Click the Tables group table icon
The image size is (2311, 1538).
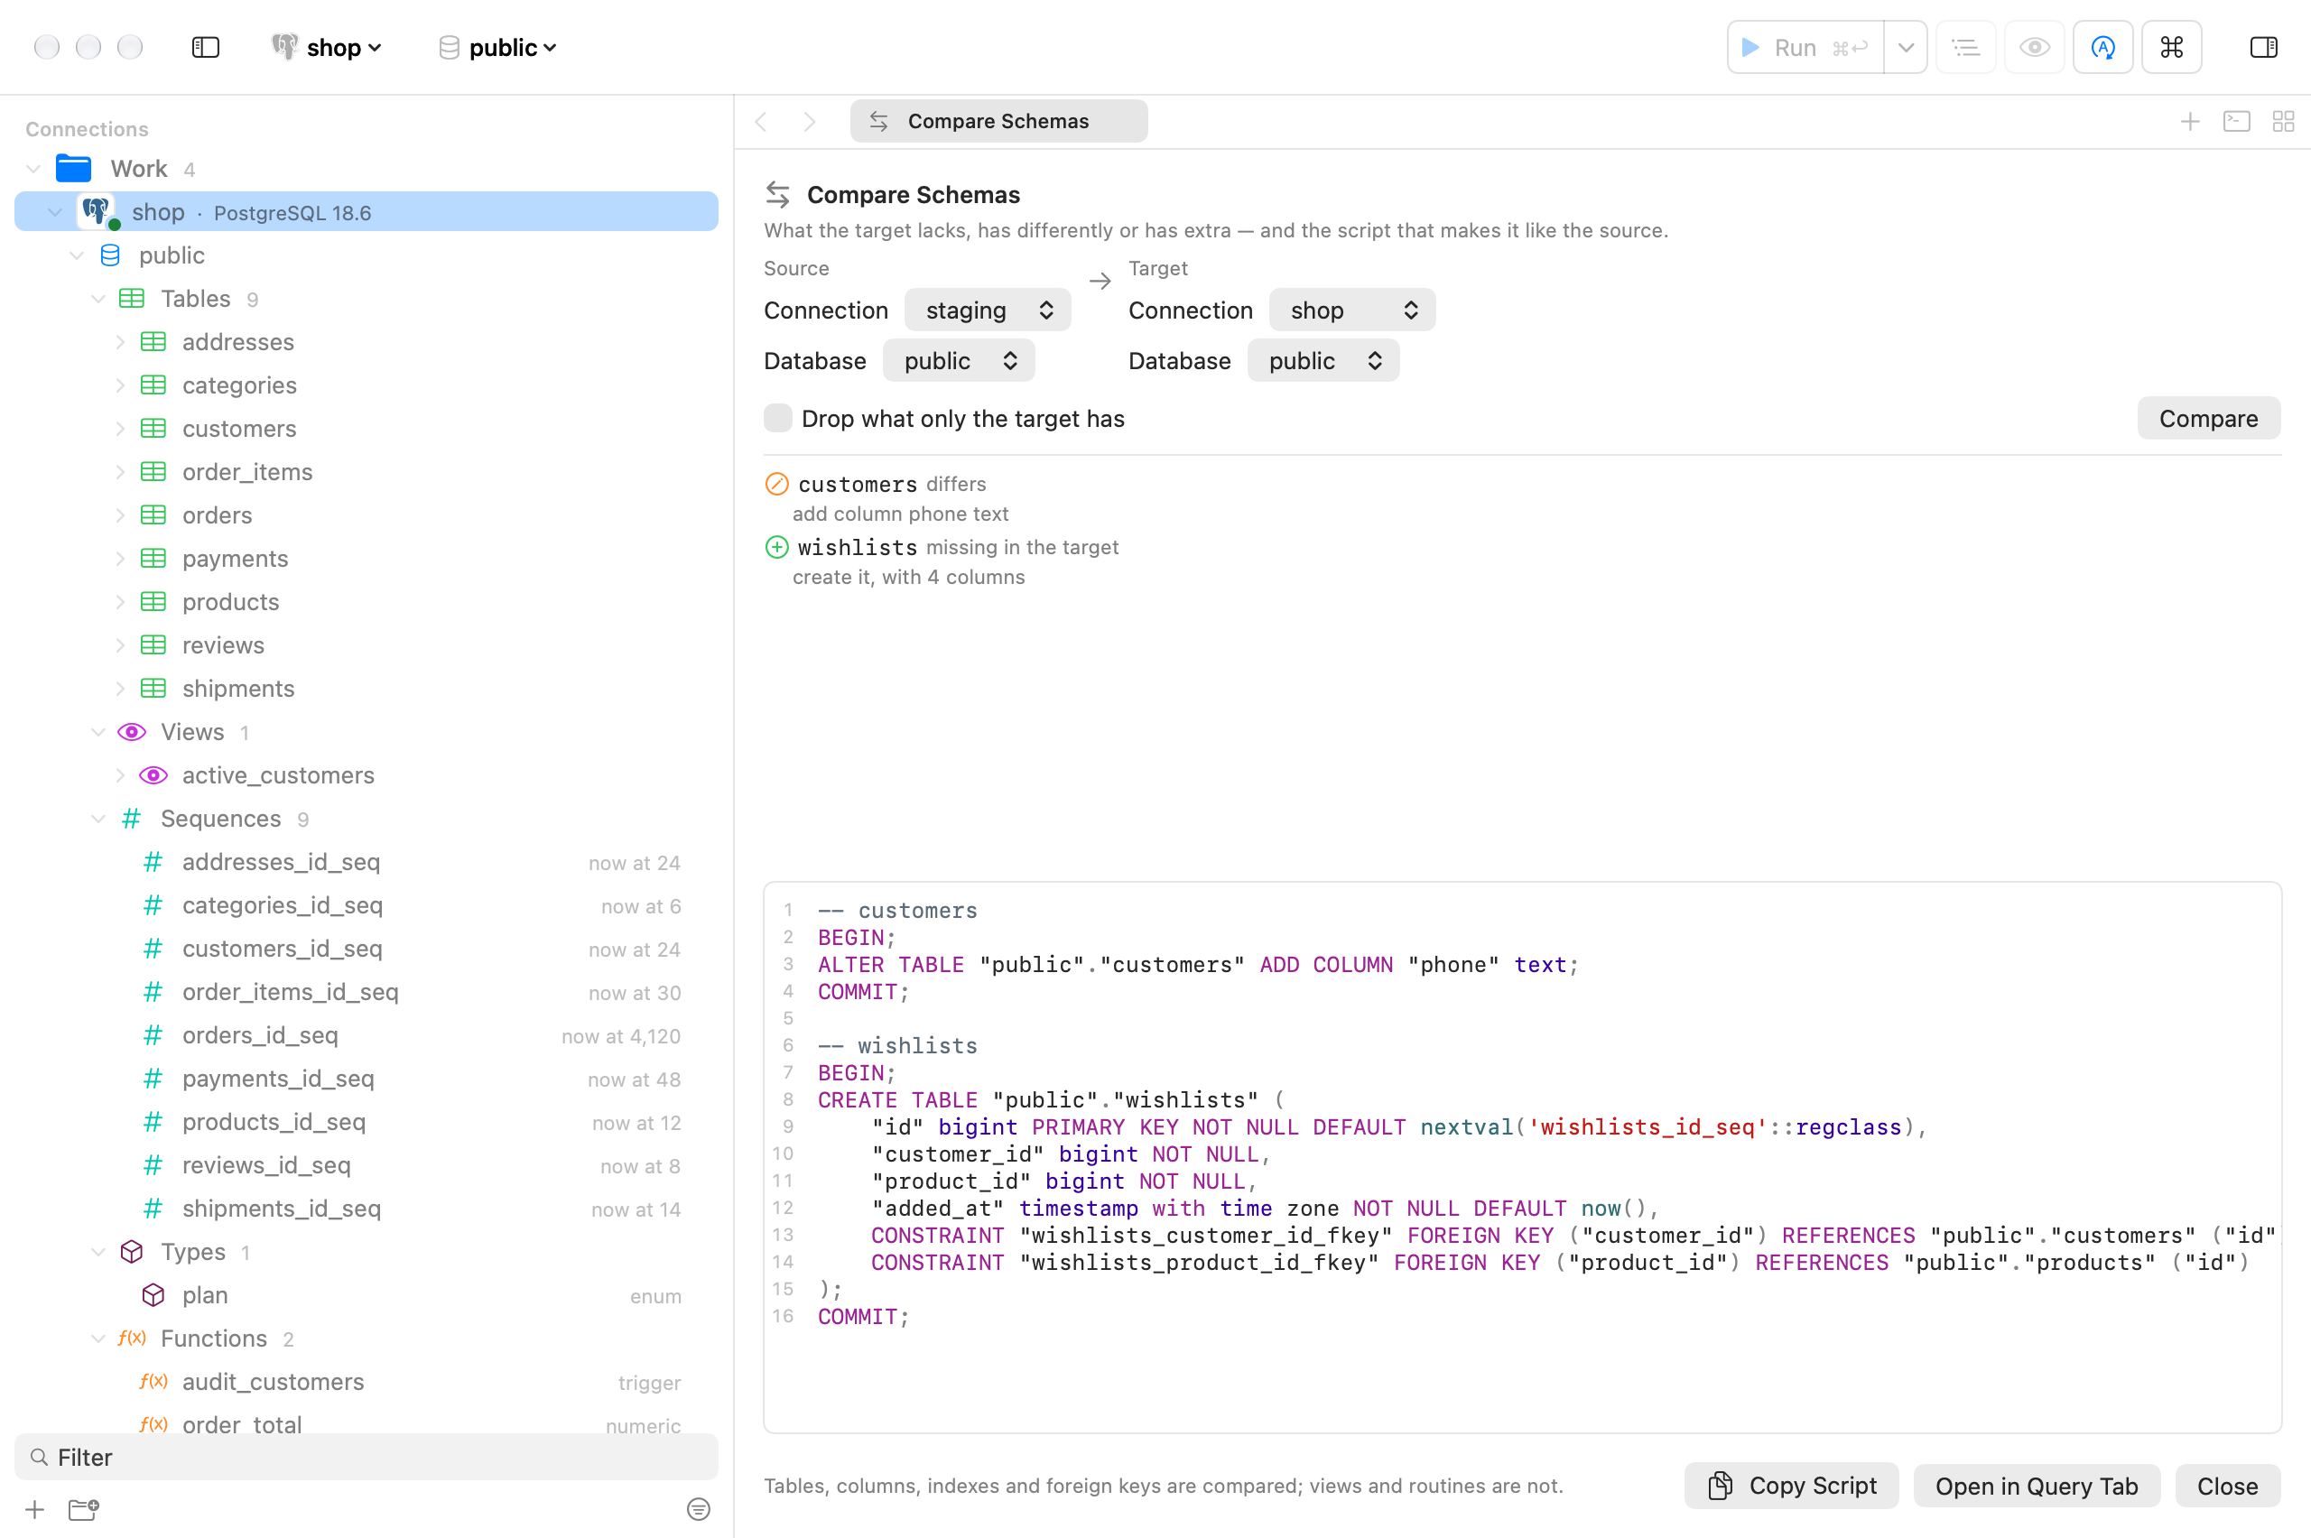click(132, 298)
